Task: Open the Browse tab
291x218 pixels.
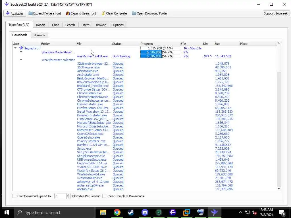Action: [101, 25]
